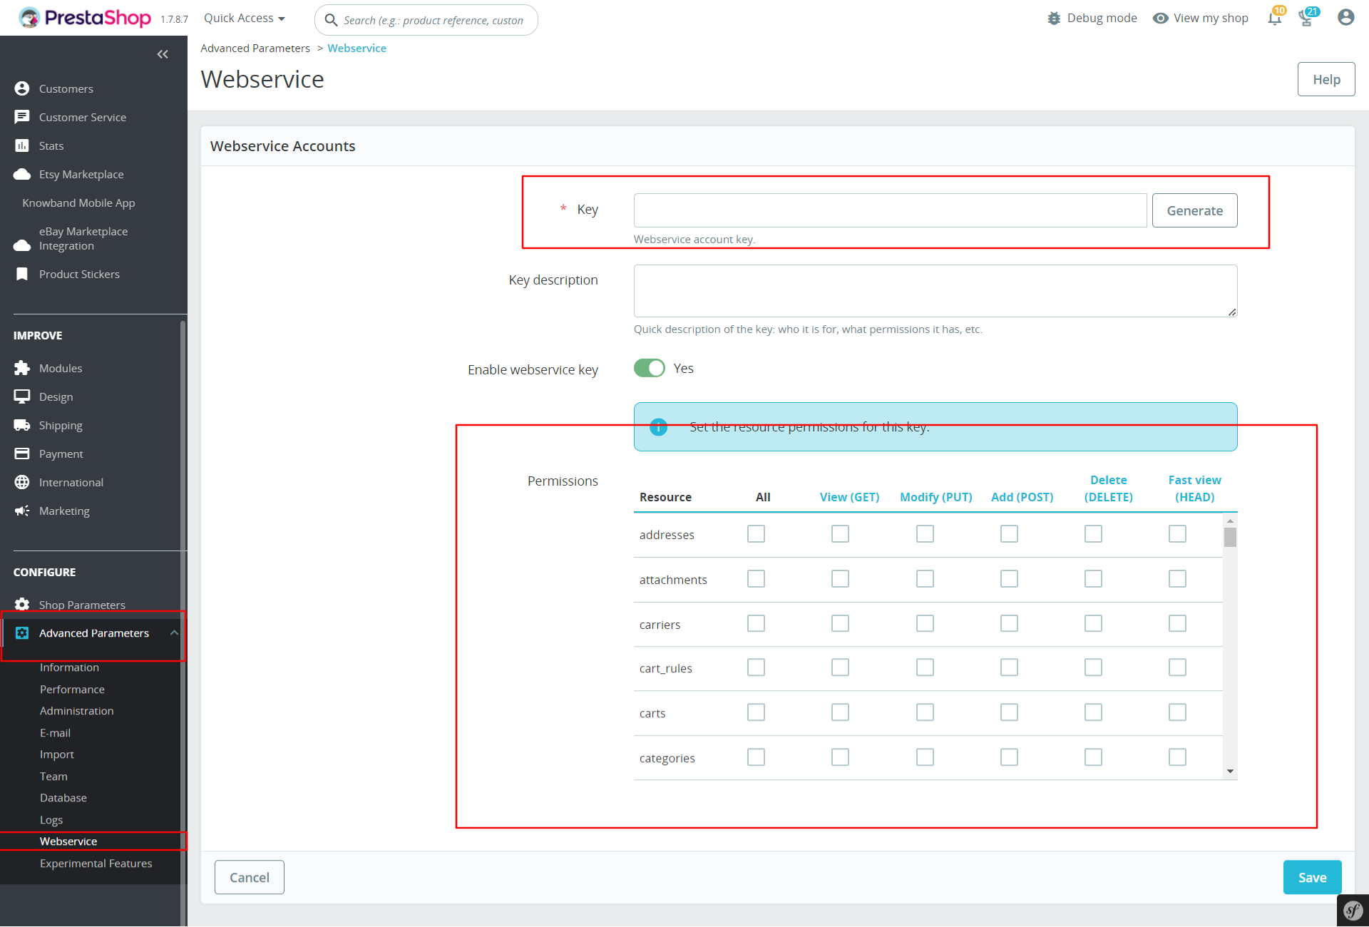Open the employee profile avatar icon
The width and height of the screenshot is (1369, 927).
1345,18
